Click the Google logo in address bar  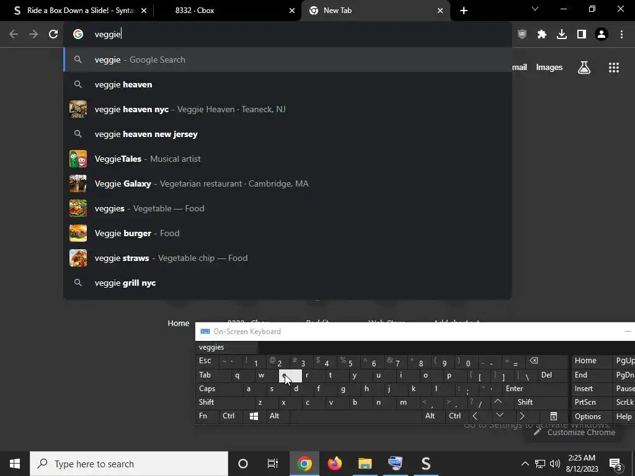78,34
